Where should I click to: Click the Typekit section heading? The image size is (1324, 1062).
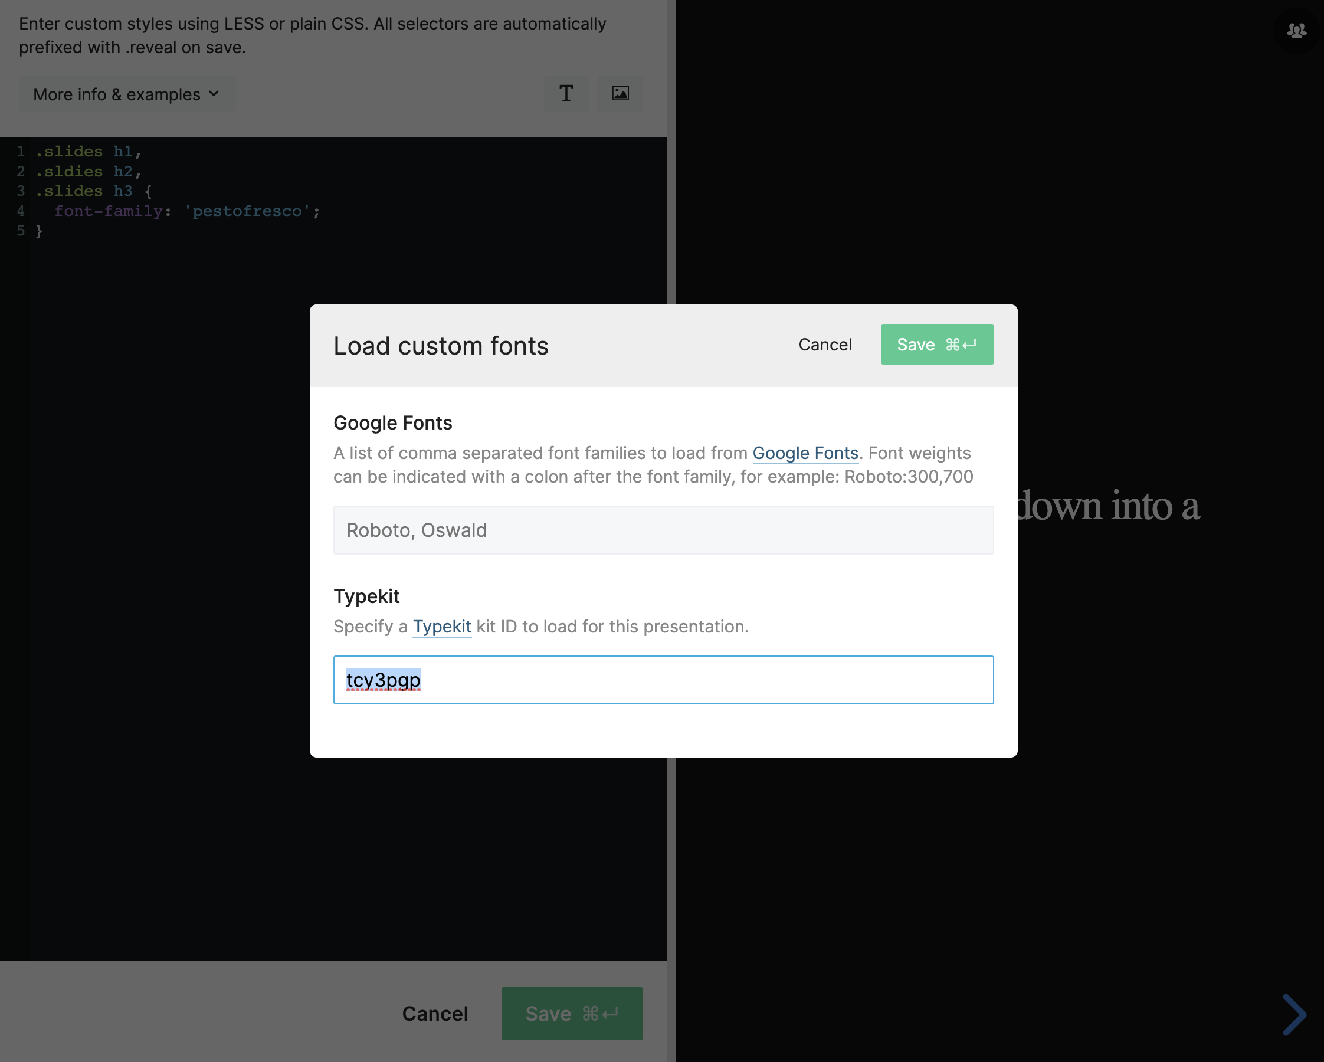click(x=366, y=596)
